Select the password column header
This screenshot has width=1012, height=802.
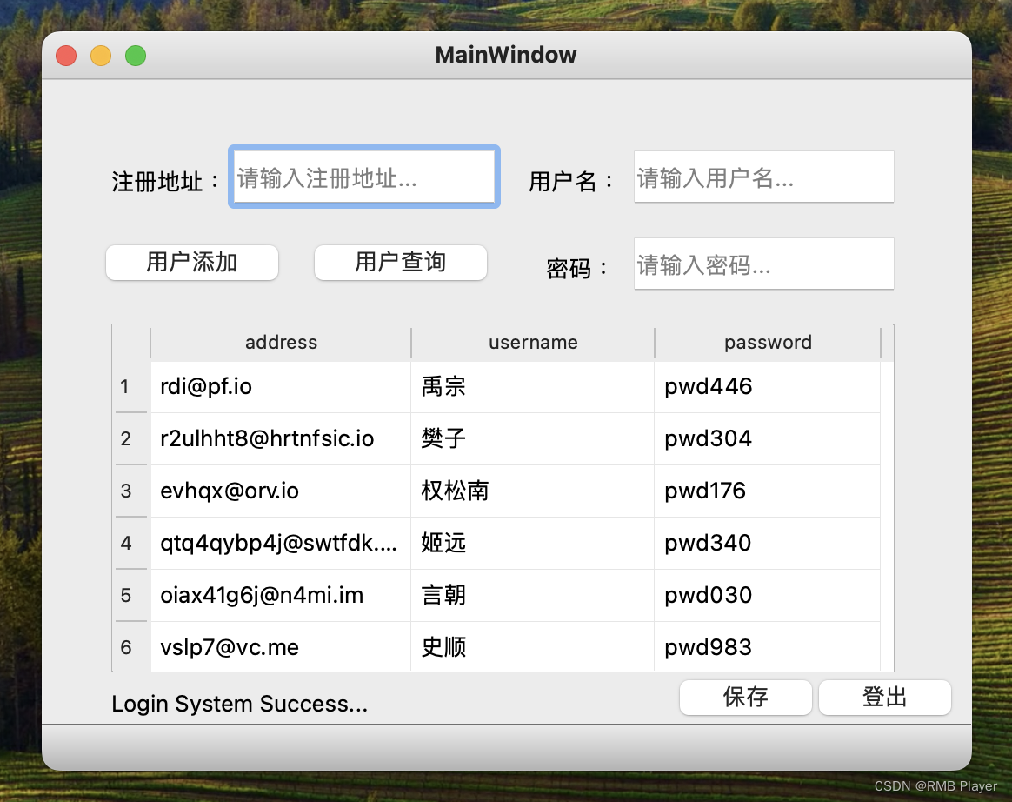(x=768, y=342)
